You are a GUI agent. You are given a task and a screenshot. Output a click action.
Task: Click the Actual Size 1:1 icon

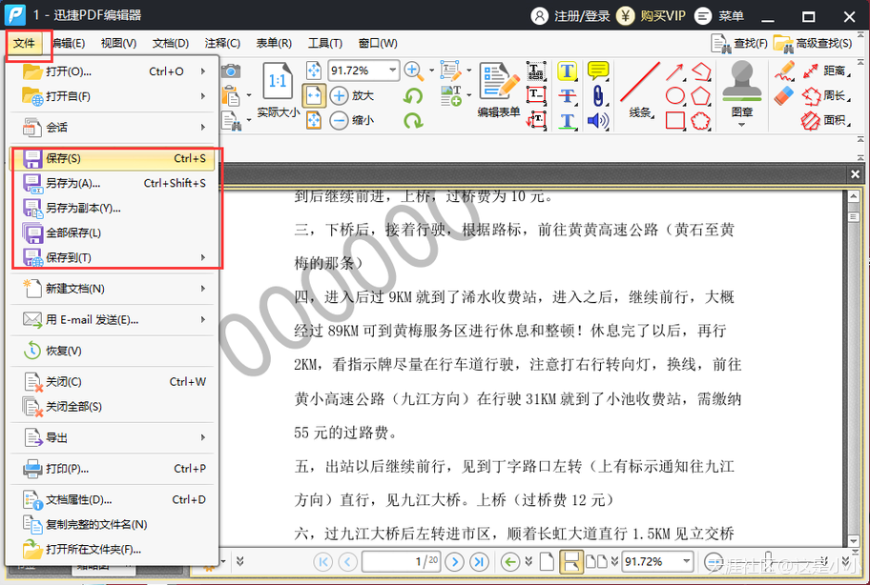(x=278, y=82)
